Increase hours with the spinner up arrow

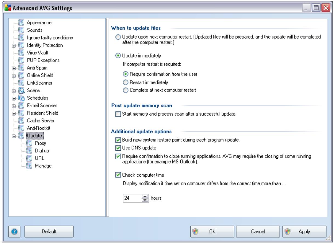[145, 196]
